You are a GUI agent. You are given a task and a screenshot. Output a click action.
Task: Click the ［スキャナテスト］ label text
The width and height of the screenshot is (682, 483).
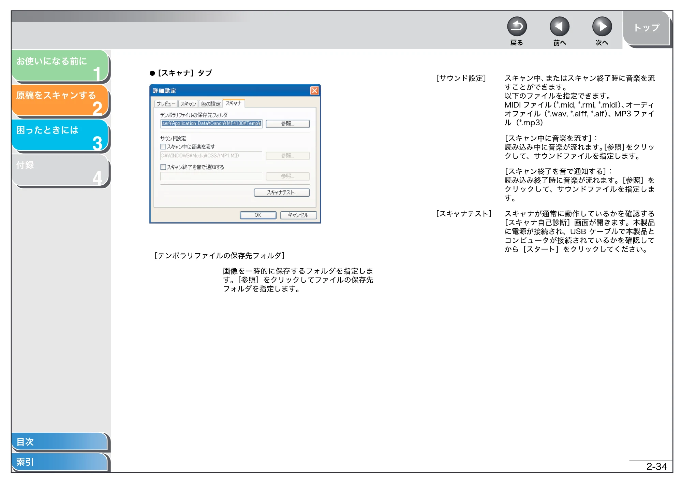click(464, 214)
